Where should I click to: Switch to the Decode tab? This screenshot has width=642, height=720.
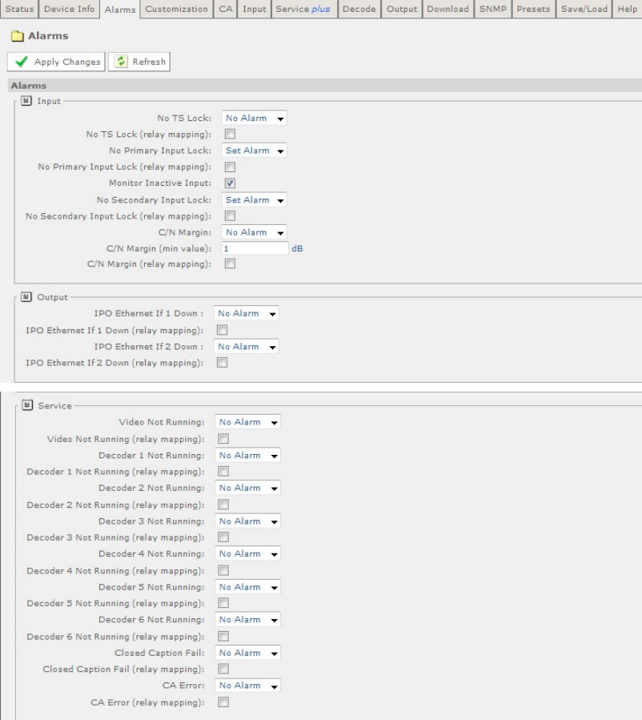pos(359,9)
